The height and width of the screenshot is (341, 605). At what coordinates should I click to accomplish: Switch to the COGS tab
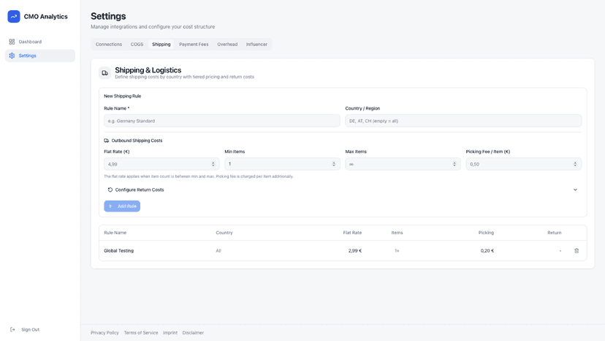[x=137, y=45]
